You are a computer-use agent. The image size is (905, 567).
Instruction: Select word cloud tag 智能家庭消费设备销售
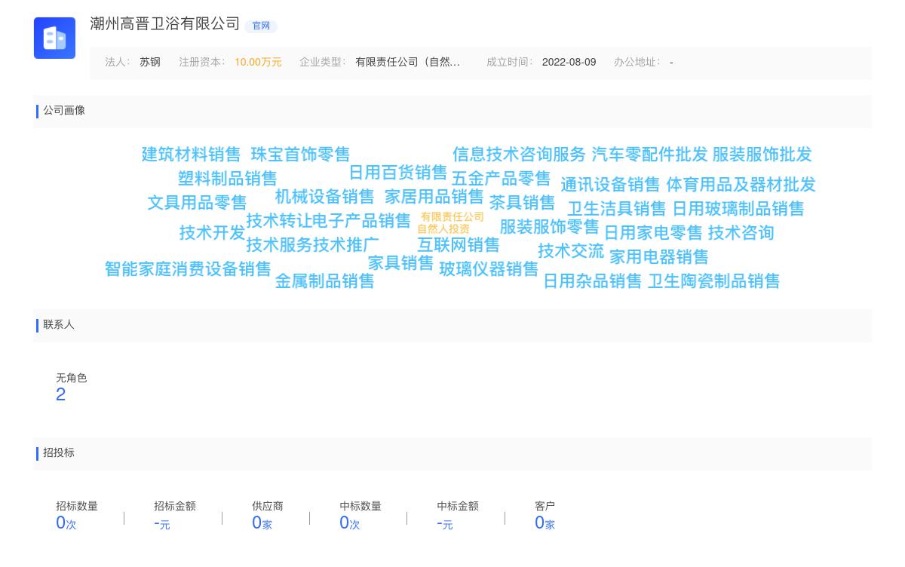point(188,269)
